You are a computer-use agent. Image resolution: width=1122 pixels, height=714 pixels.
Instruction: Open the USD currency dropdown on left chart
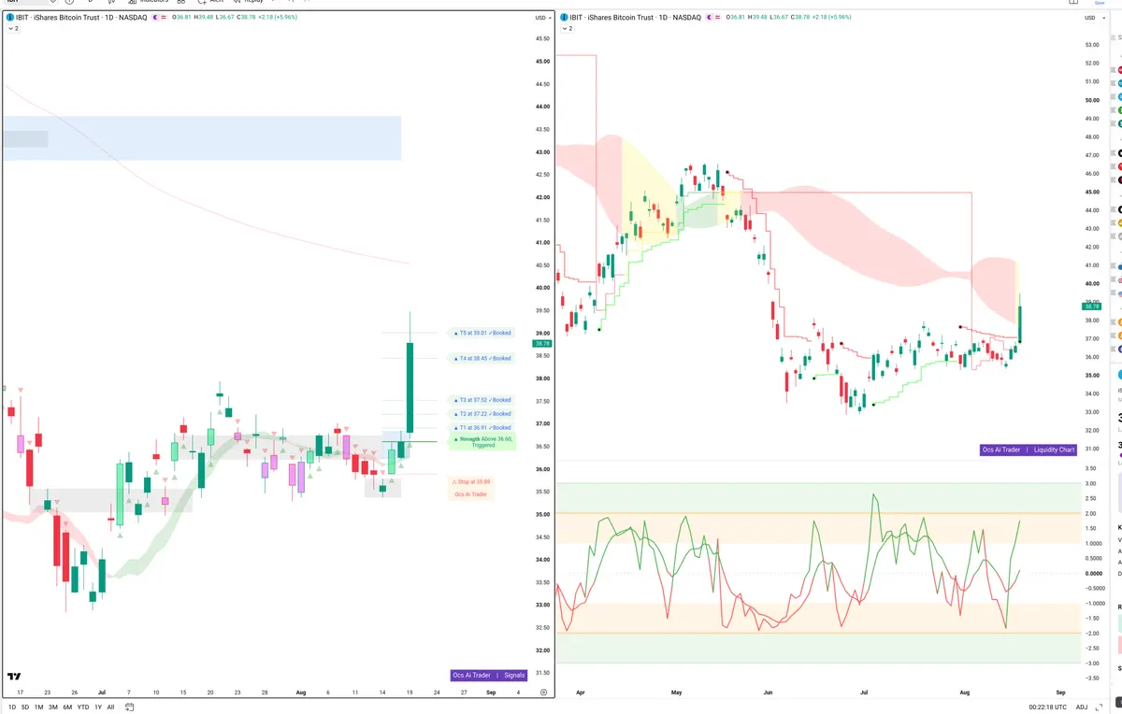coord(542,18)
